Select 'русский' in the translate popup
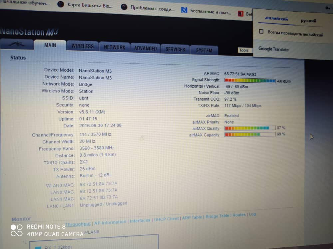 coord(308,21)
